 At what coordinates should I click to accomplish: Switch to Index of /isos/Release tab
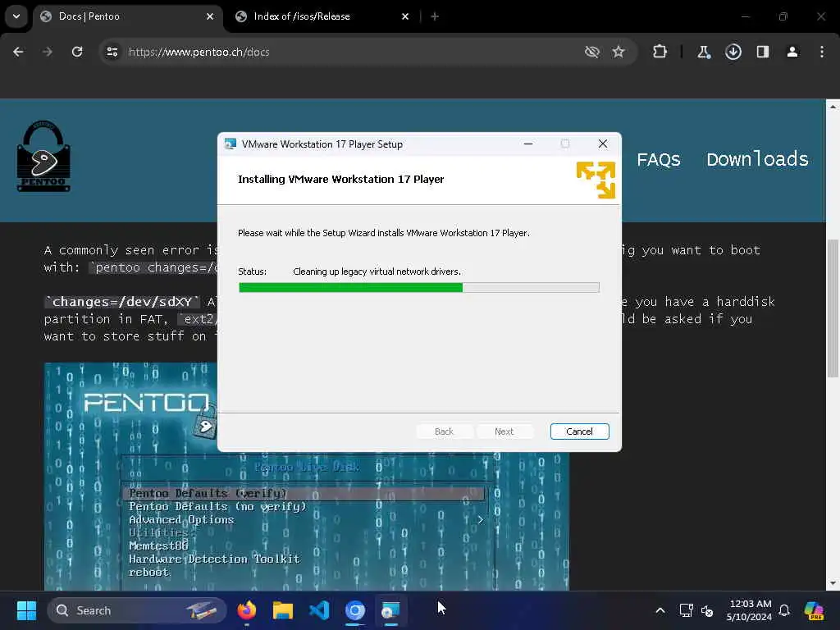tap(323, 16)
